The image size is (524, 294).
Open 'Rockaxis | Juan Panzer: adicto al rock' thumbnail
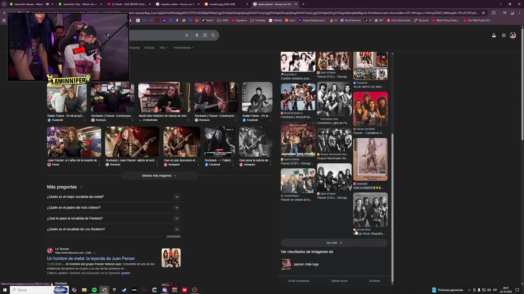(x=132, y=142)
